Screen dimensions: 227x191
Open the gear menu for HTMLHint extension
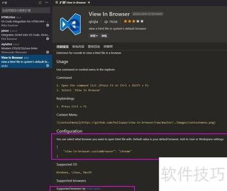pos(48,25)
